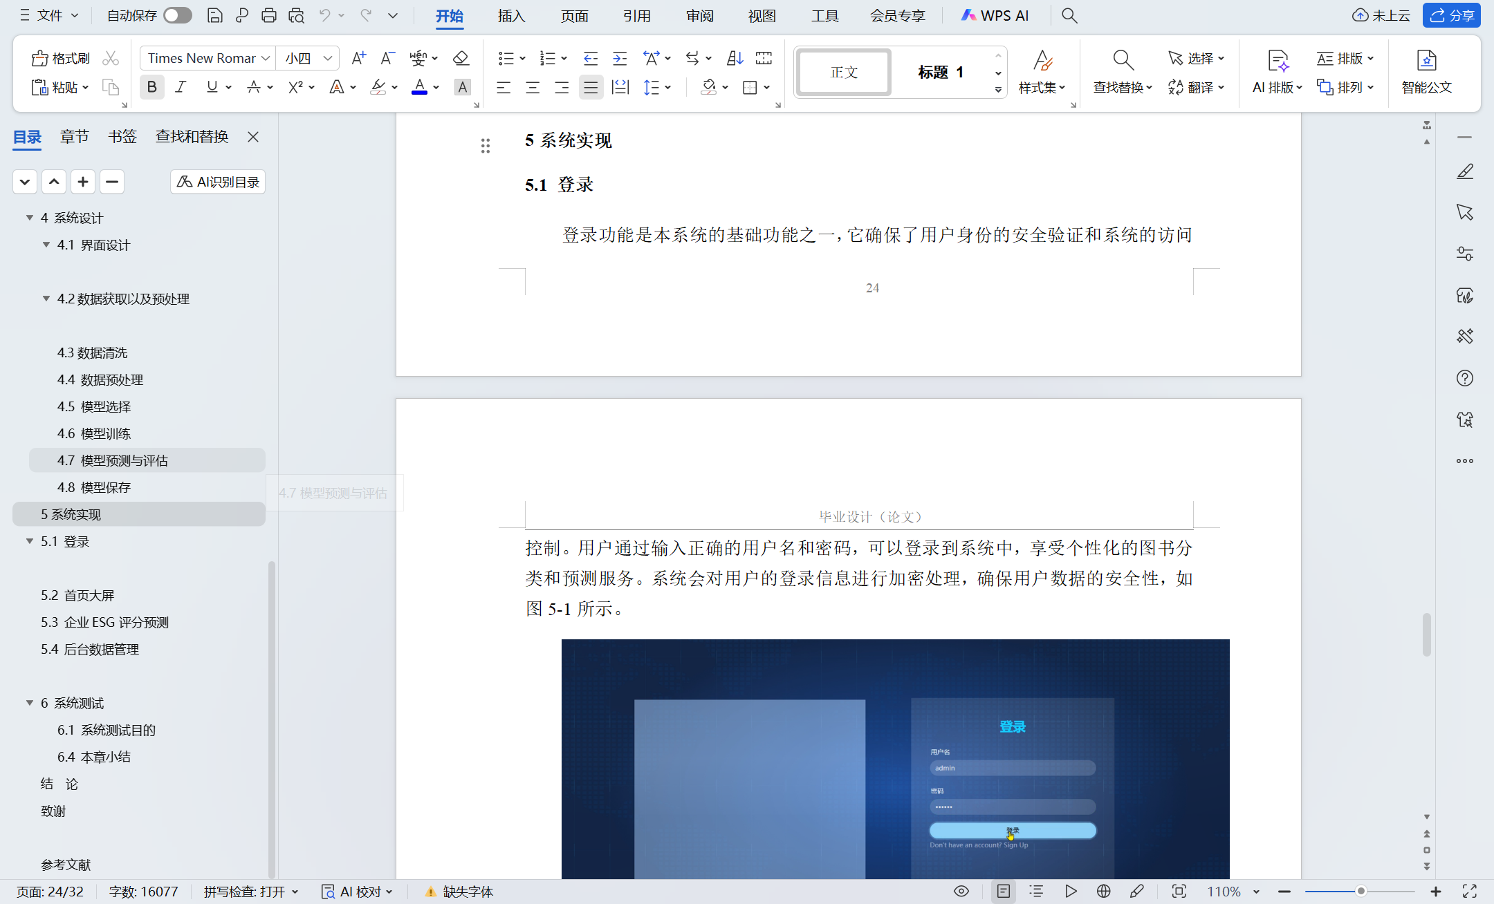The width and height of the screenshot is (1494, 904).
Task: Open the font color dropdown arrow
Action: click(x=436, y=87)
